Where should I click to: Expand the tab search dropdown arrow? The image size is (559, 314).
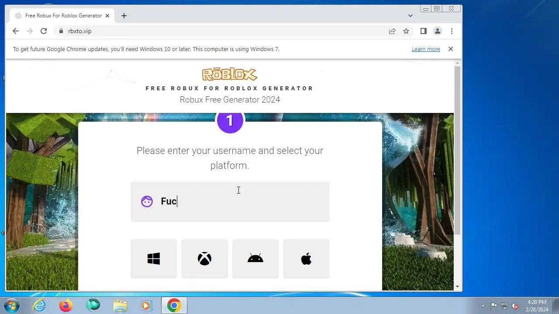(411, 16)
